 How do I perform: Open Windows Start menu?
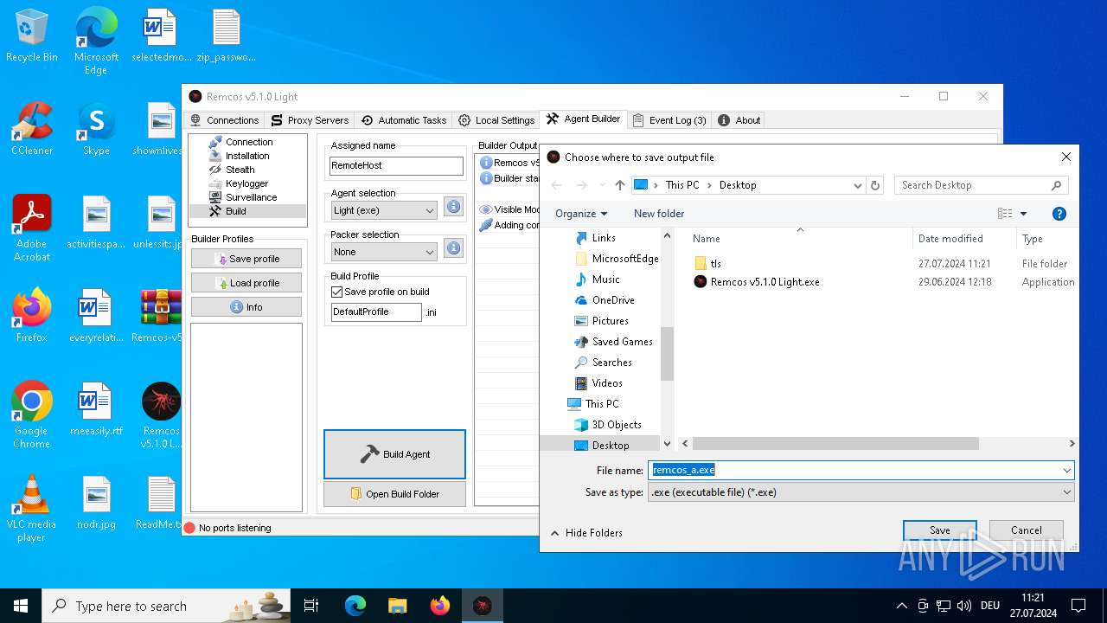21,606
